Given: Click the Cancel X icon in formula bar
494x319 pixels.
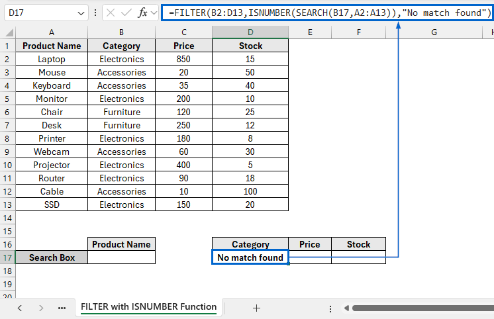Looking at the screenshot, I should (x=111, y=13).
